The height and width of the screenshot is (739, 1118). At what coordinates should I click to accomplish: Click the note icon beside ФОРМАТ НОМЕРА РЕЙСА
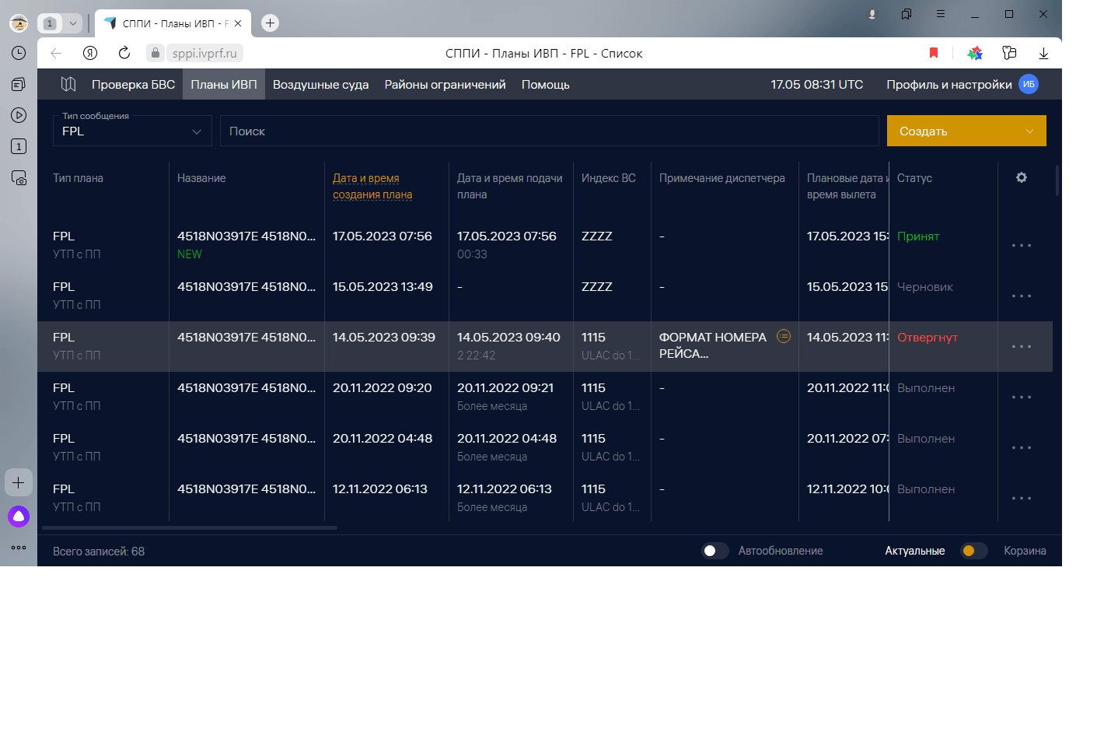[784, 337]
